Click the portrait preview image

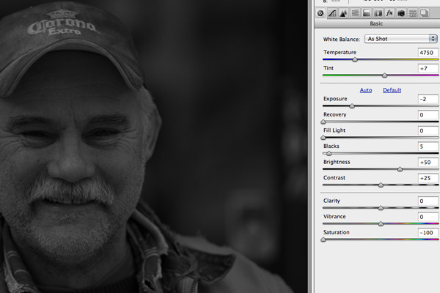(x=154, y=146)
